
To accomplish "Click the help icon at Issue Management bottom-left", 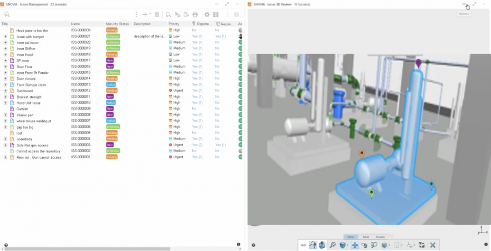I will (5, 245).
